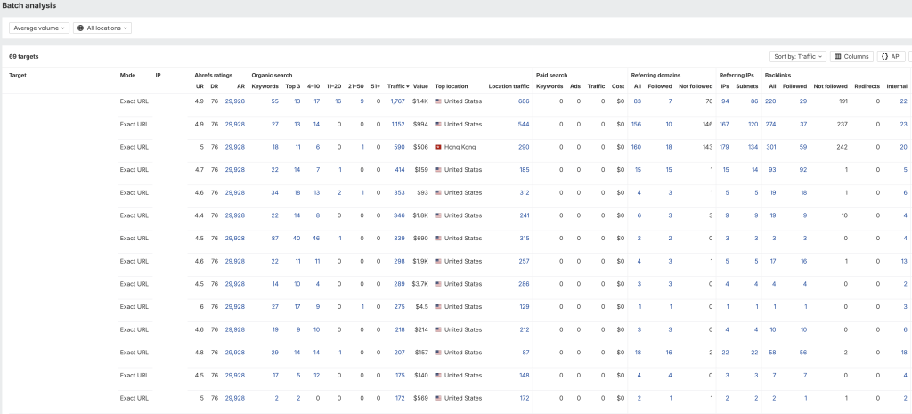912x414 pixels.
Task: Open the Columns settings button
Action: tap(851, 56)
